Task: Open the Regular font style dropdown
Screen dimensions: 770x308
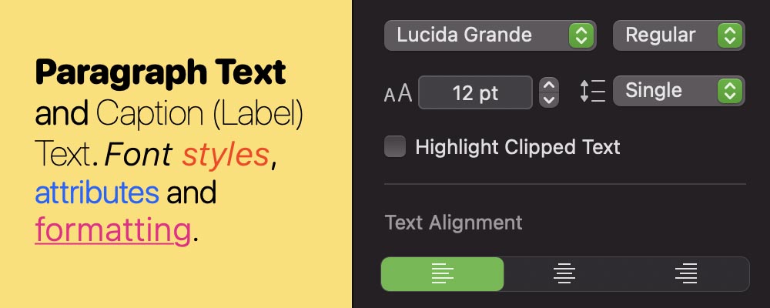Action: pos(678,35)
